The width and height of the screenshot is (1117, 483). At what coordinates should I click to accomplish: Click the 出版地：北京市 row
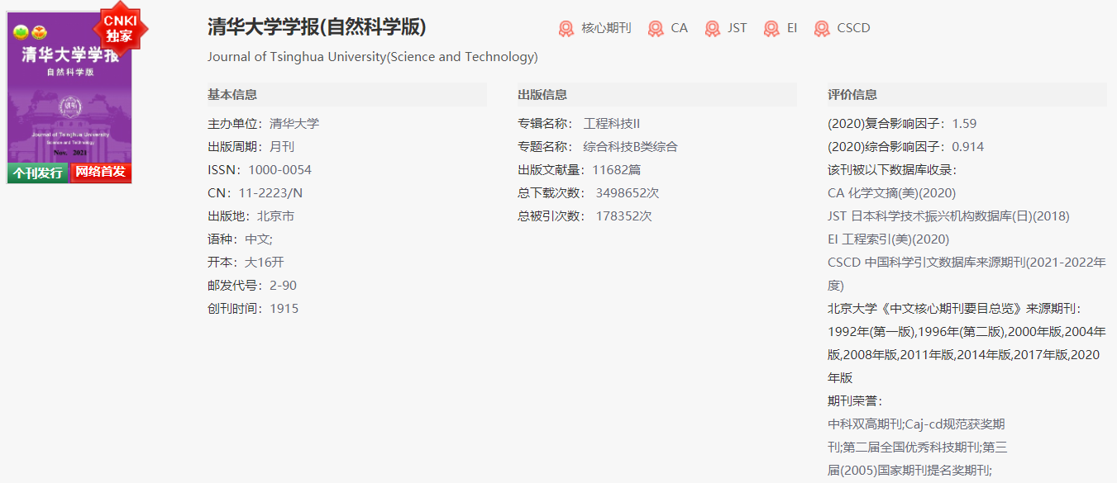[251, 216]
